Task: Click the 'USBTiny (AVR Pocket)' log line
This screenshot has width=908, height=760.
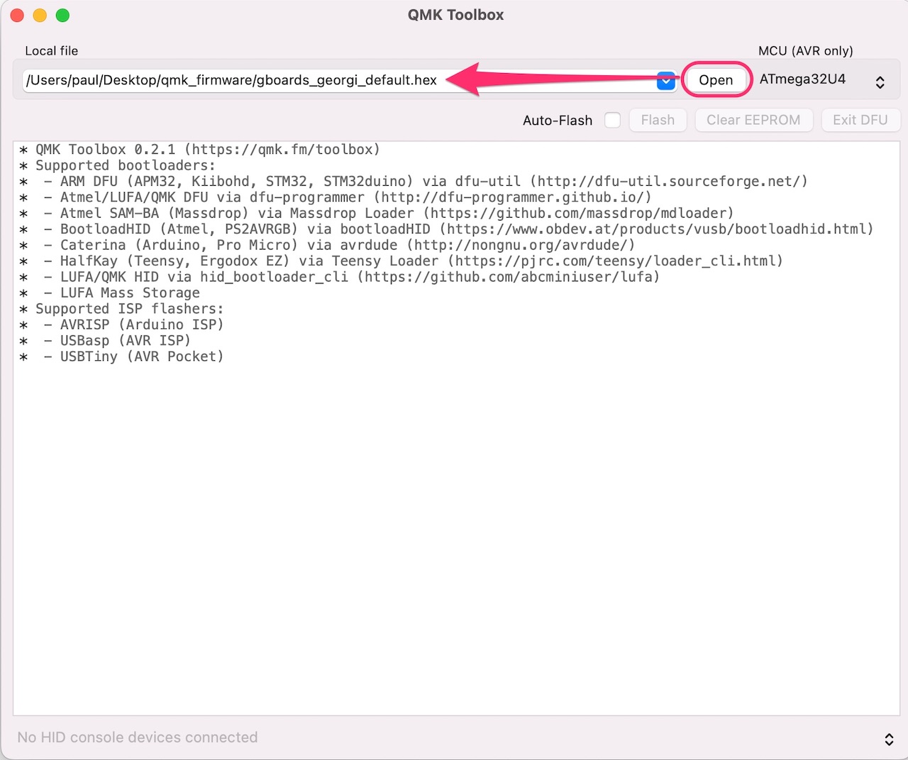Action: coord(121,357)
